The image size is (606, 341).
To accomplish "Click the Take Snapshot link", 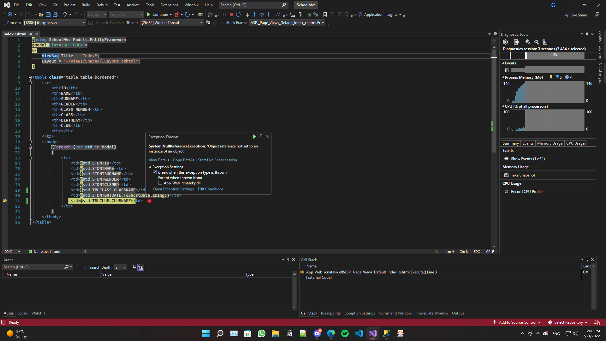I will 523,175.
